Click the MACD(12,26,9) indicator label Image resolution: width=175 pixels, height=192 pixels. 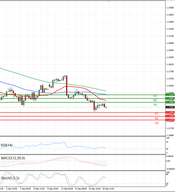(x=13, y=158)
